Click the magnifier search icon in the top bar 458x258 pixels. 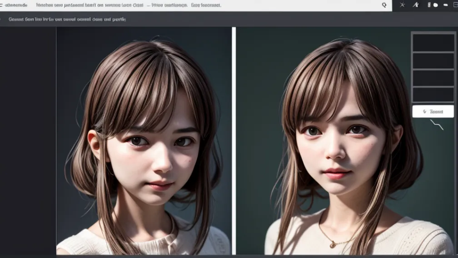point(384,5)
